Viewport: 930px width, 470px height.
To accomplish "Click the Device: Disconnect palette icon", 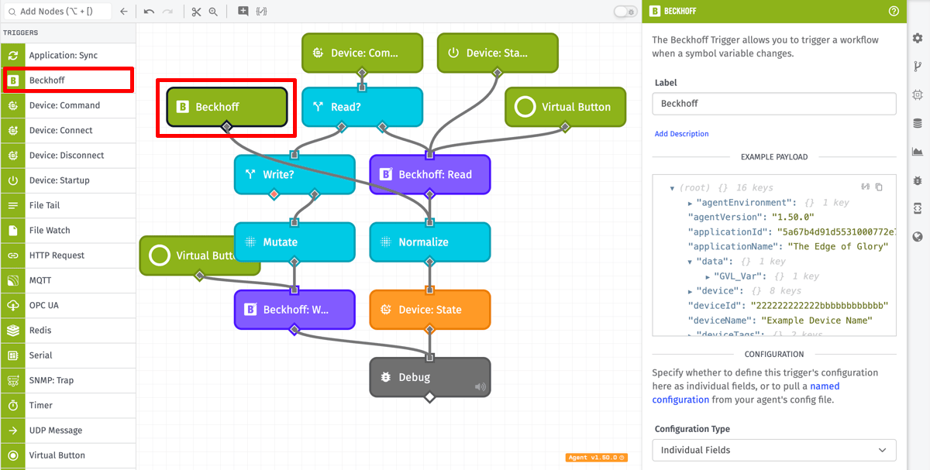I will pos(13,155).
